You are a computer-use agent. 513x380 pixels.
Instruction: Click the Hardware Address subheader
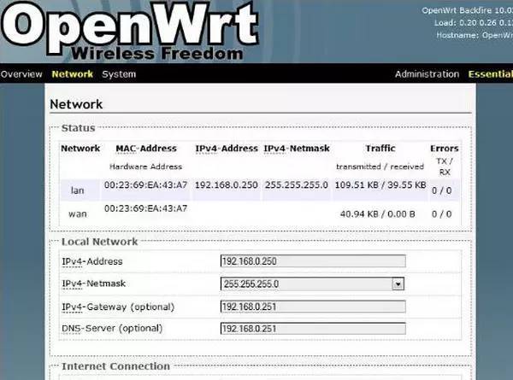(x=145, y=167)
